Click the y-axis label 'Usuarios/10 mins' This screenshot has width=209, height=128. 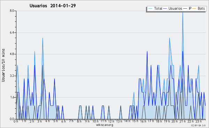tap(3, 65)
